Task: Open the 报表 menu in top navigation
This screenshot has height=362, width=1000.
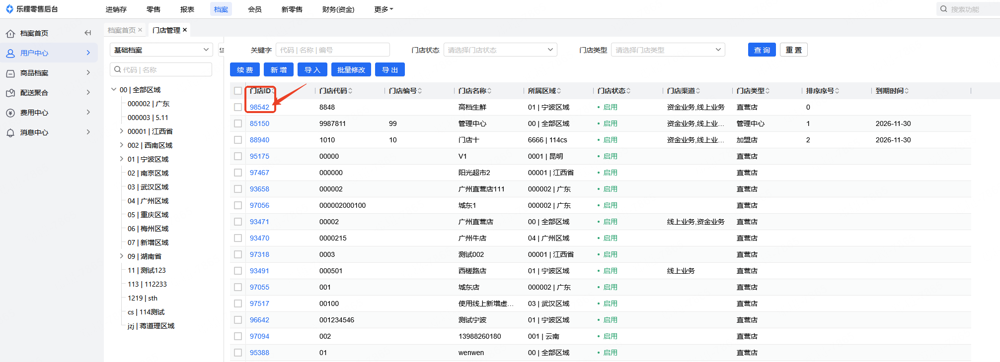Action: pos(187,9)
